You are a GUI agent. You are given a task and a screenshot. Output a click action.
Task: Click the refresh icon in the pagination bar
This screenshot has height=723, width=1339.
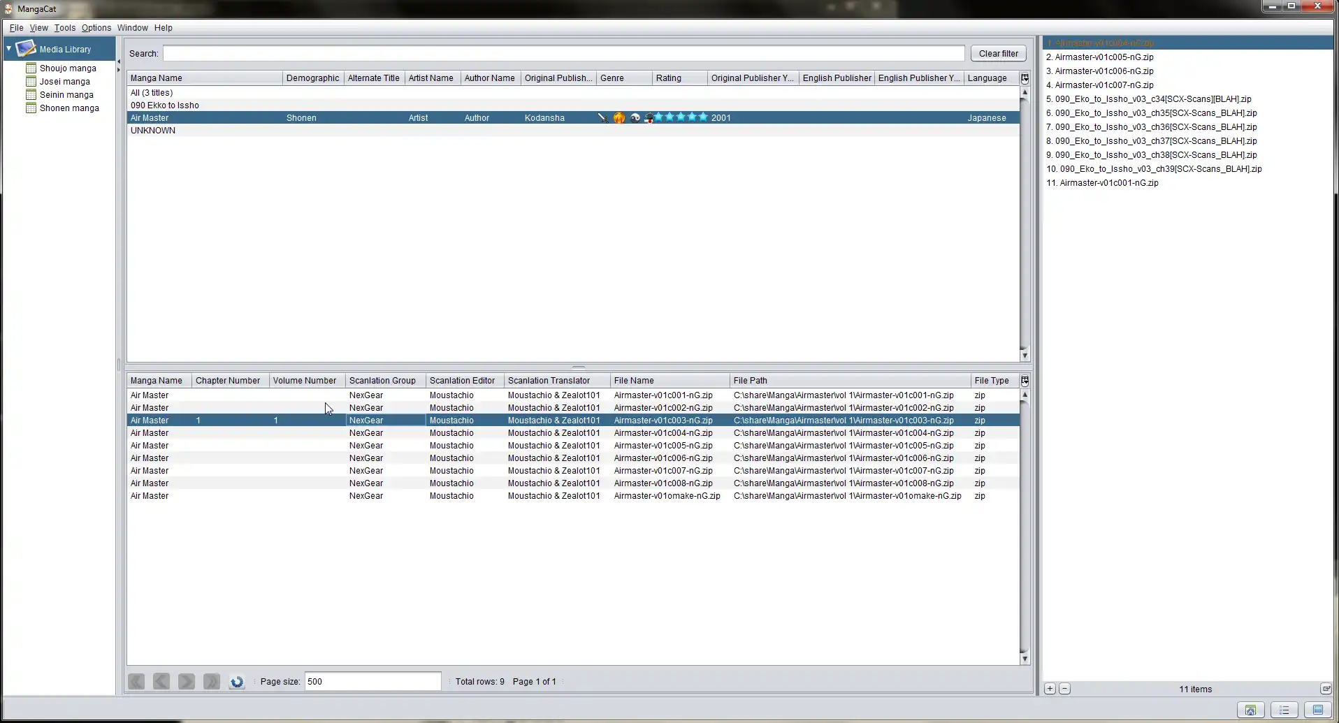(x=237, y=682)
